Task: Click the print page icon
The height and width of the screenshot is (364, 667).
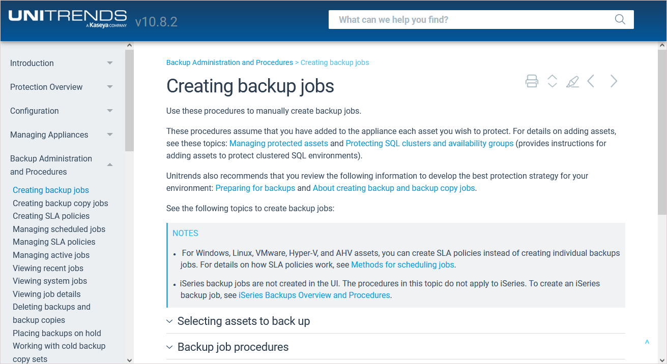Action: [x=532, y=81]
